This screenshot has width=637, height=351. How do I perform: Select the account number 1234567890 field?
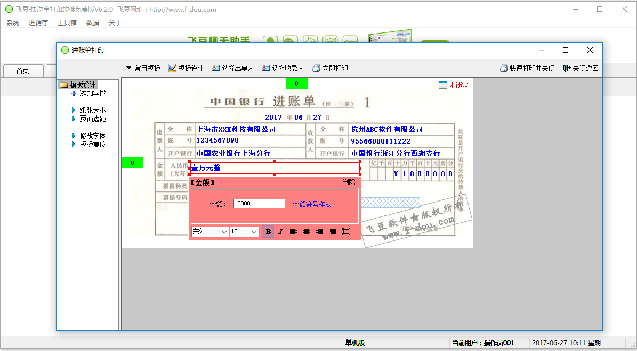coord(217,140)
